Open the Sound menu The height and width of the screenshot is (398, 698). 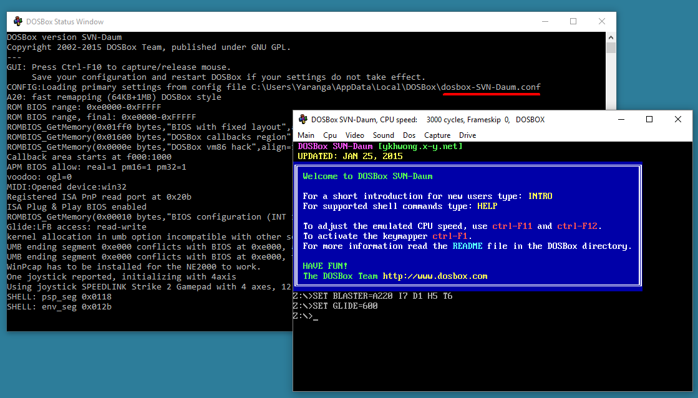(x=383, y=135)
